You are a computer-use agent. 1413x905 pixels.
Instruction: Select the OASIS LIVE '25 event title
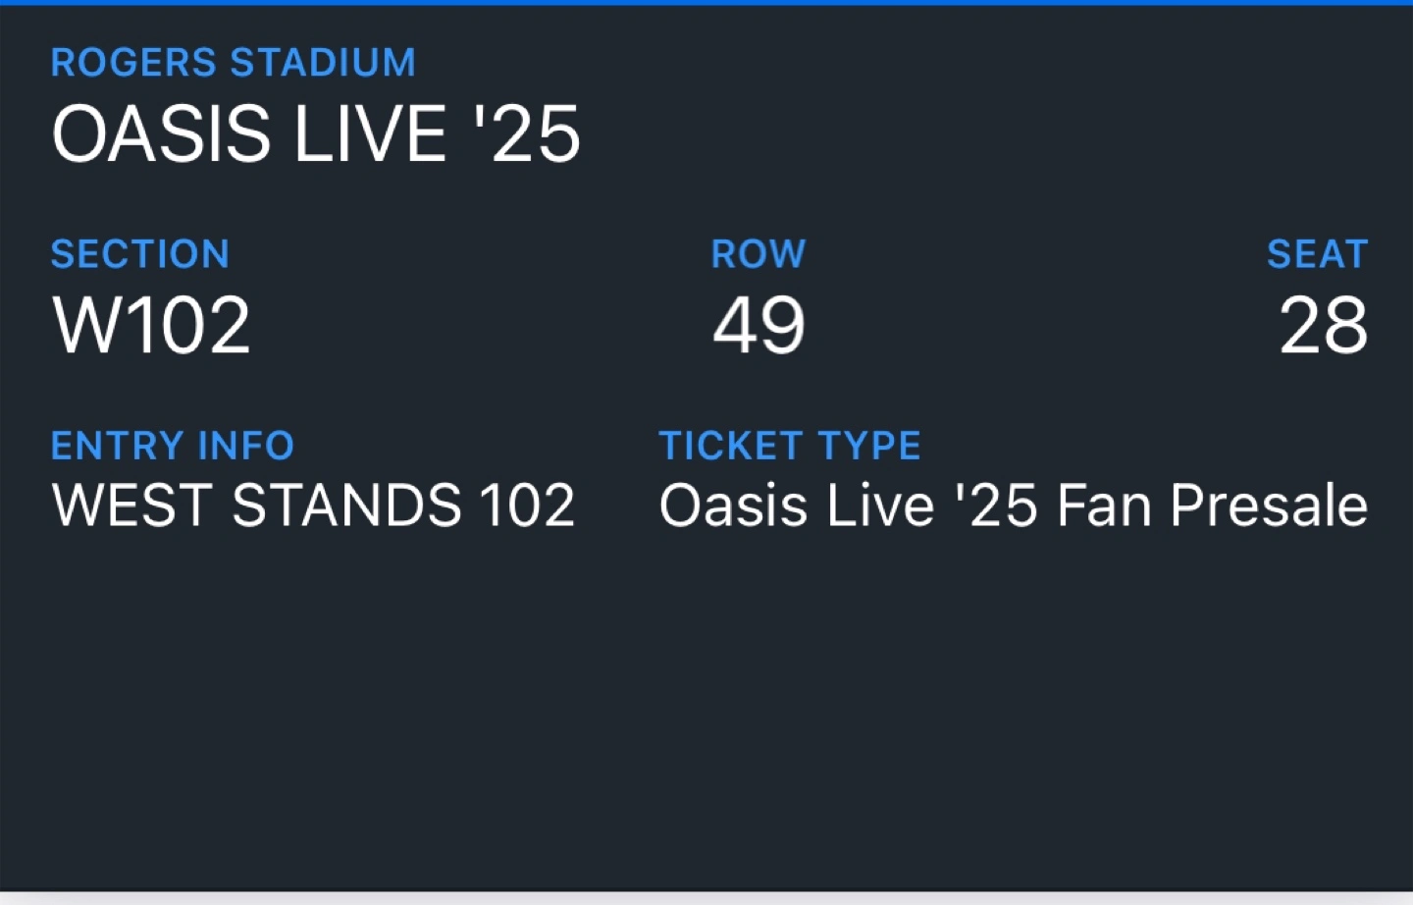coord(316,133)
